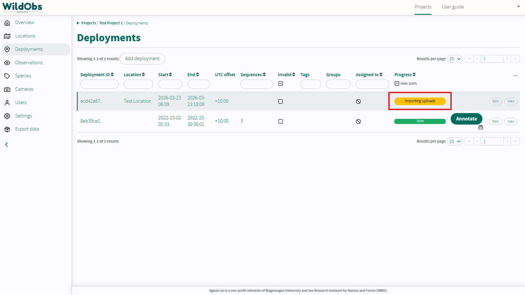Click the Export data box icon
The width and height of the screenshot is (525, 295).
[7, 129]
